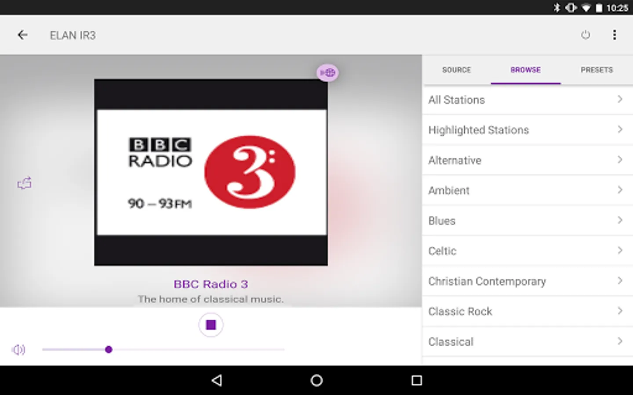Tap the power standby icon

pos(586,35)
